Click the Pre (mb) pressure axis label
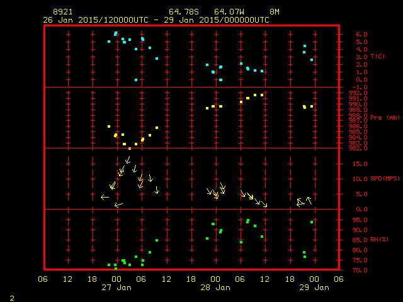This screenshot has height=302, width=403. pos(385,118)
